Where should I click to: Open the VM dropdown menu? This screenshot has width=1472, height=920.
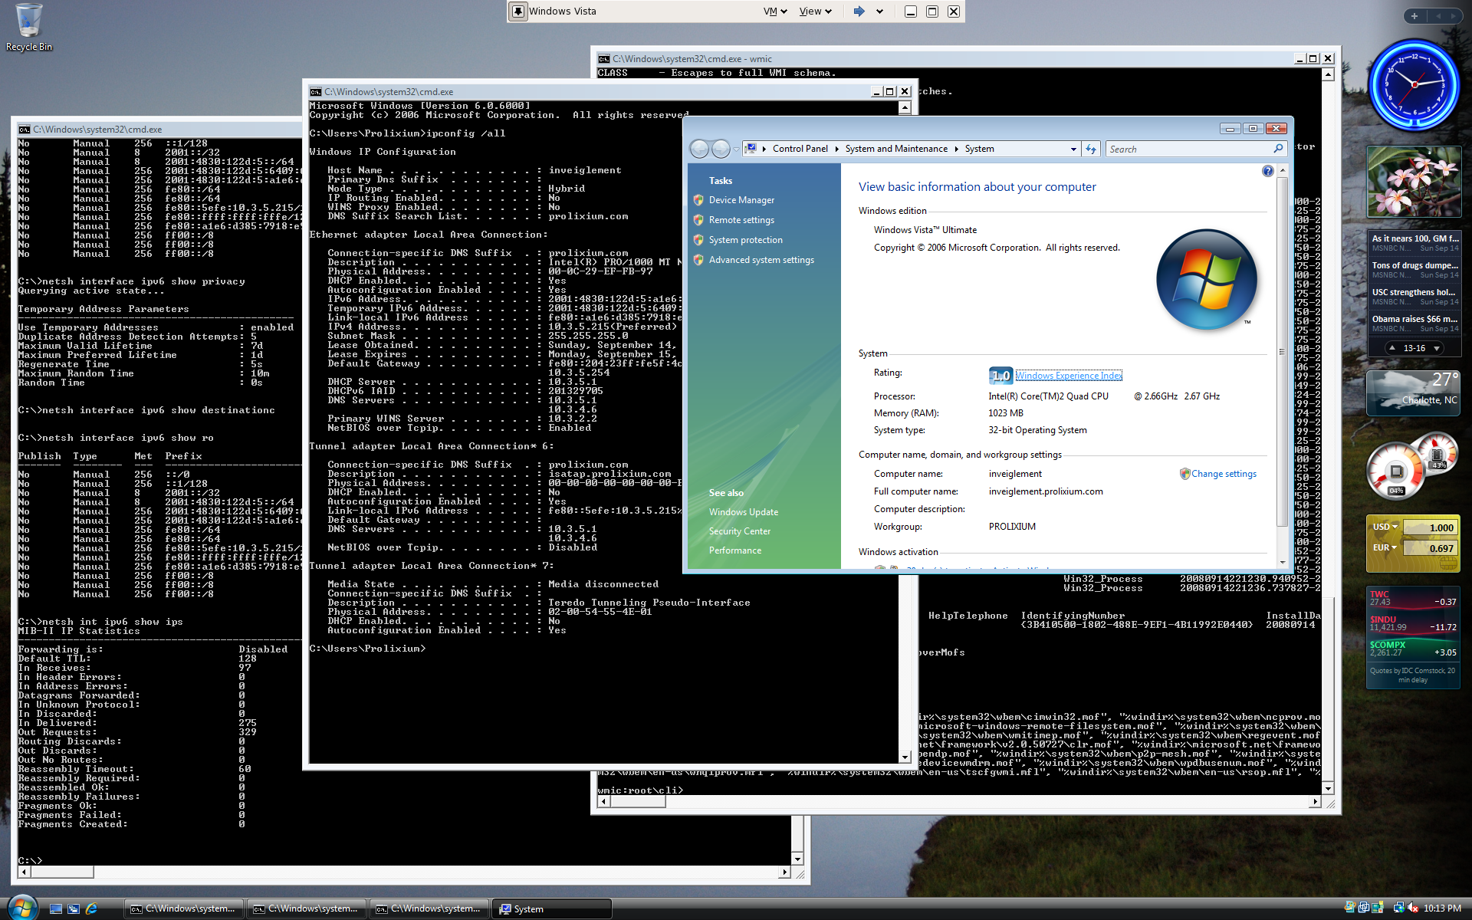[775, 11]
